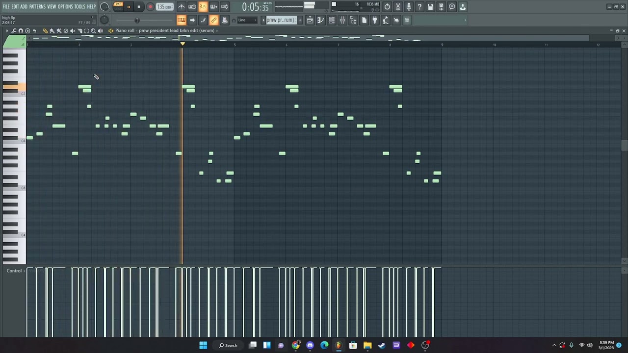Click the one-click audio recording microphone
Viewport: 628px width, 353px height.
point(409,7)
